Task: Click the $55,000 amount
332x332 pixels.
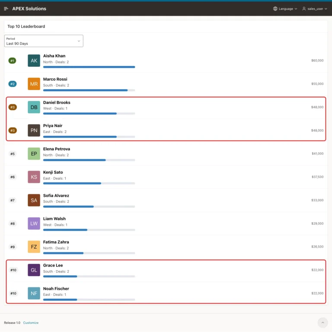Action: click(x=317, y=84)
